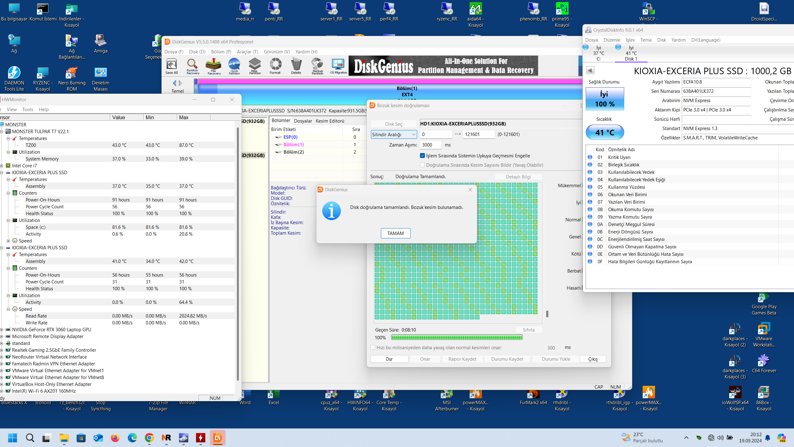Expand Realtek Gaming 2.5GbE Family Controller node

coord(2,350)
